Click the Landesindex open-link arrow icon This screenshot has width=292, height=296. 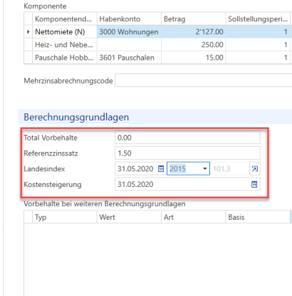[255, 169]
